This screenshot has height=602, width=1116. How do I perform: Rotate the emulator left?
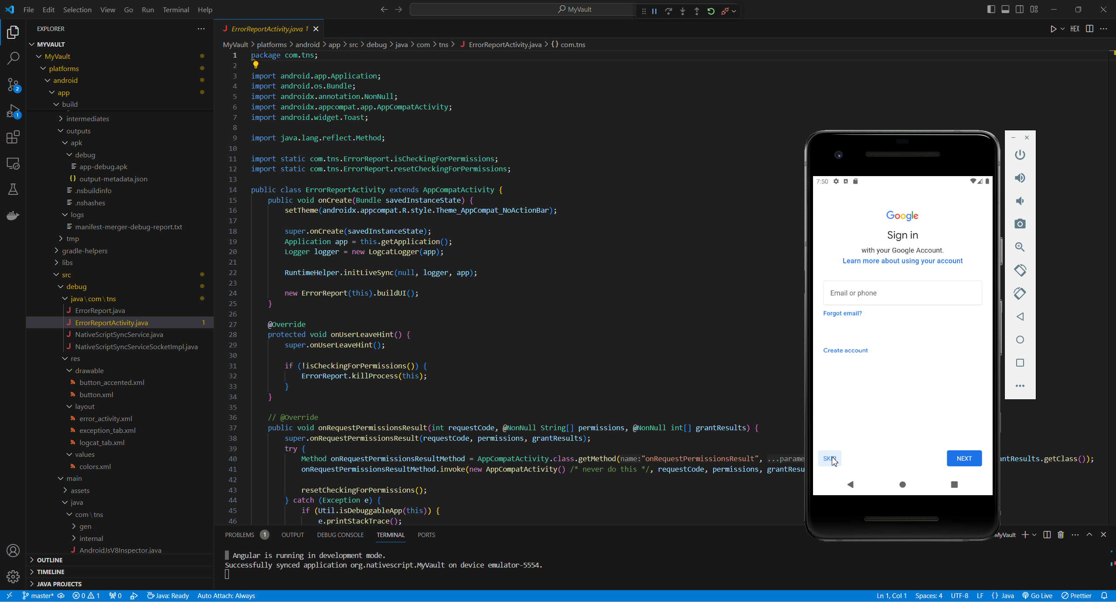[x=1020, y=270]
